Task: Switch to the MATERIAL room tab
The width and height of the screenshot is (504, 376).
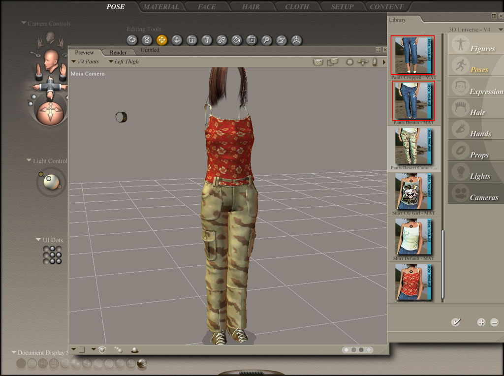Action: click(x=161, y=7)
